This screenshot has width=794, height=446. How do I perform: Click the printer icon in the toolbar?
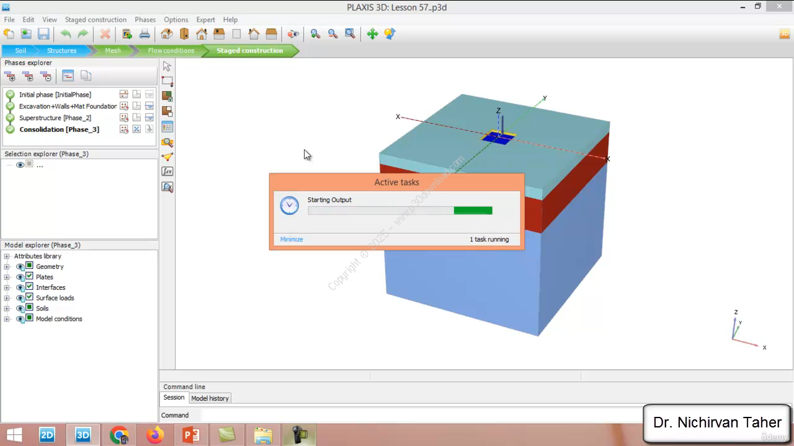click(145, 34)
